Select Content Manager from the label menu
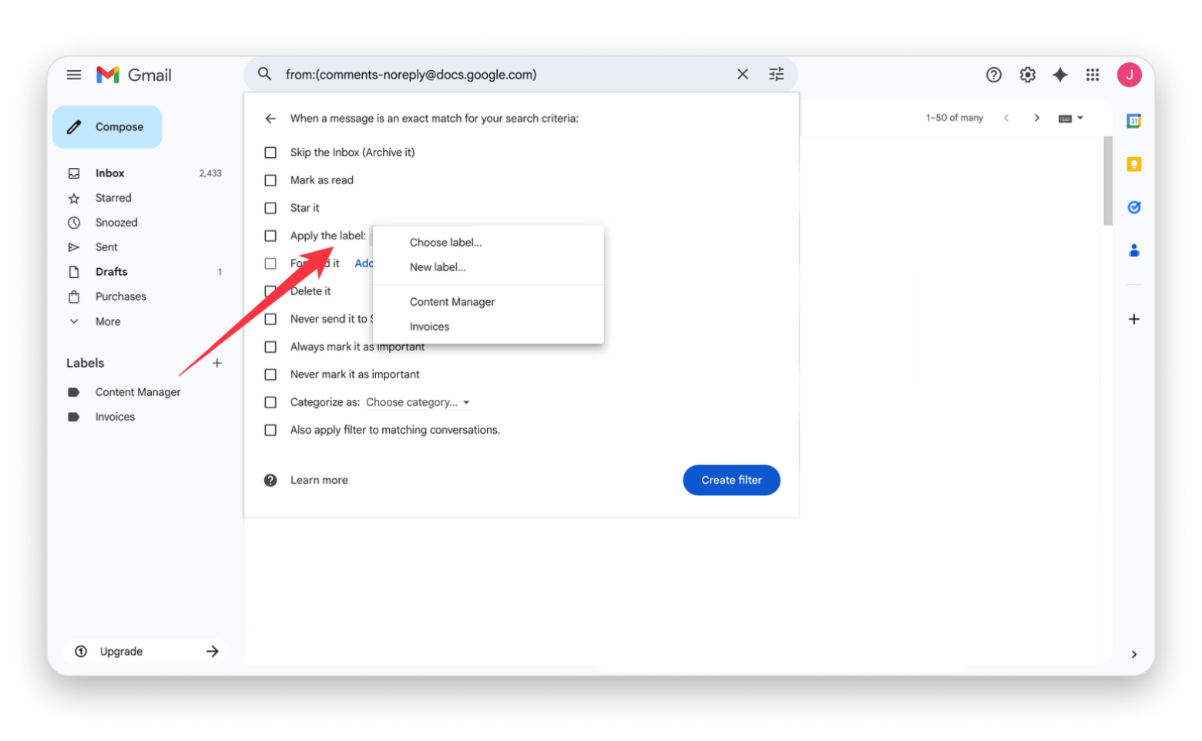 (x=452, y=302)
